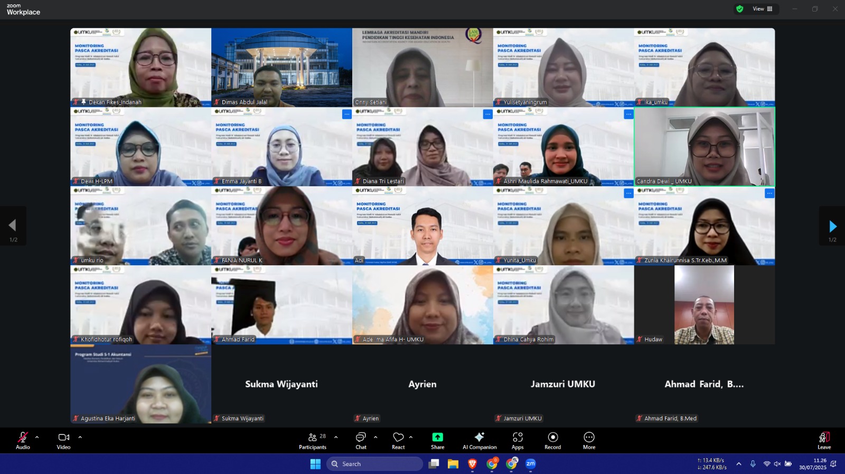Click the green Share screen button

(x=437, y=441)
